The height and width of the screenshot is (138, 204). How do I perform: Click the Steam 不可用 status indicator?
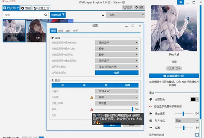9,1
